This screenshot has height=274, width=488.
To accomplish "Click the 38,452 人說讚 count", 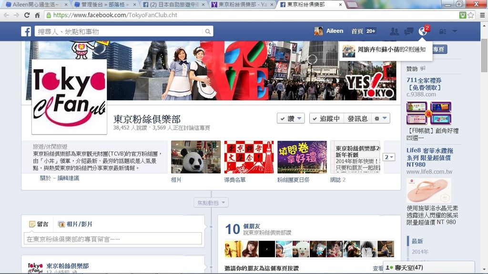I will point(130,127).
